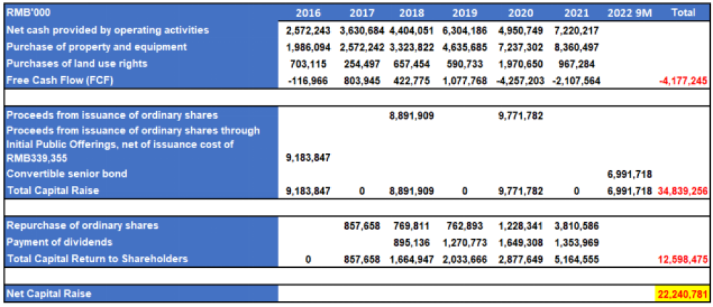The width and height of the screenshot is (713, 307).
Task: Click land use rights value 254,497
Action: 362,63
